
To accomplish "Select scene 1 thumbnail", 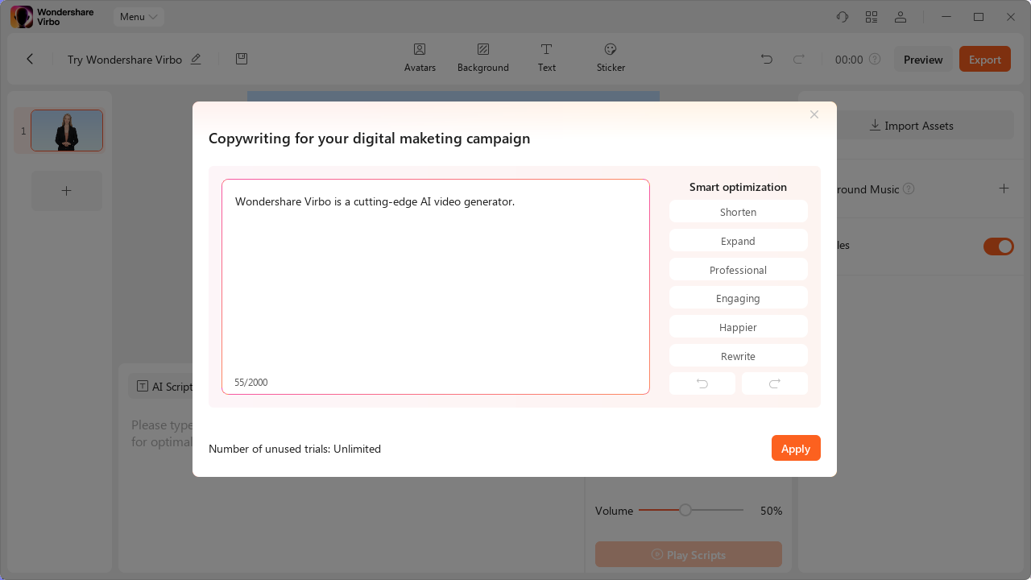I will click(67, 130).
